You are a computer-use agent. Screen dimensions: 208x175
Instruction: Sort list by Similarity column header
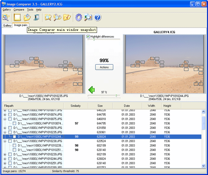point(76,106)
